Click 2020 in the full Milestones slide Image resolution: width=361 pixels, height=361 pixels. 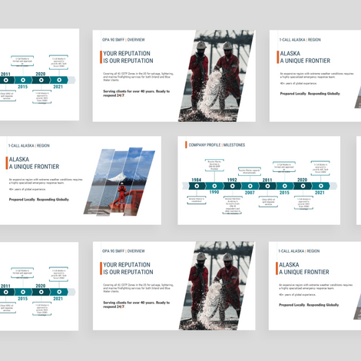click(303, 180)
